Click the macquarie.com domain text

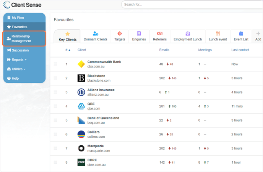click(x=99, y=151)
